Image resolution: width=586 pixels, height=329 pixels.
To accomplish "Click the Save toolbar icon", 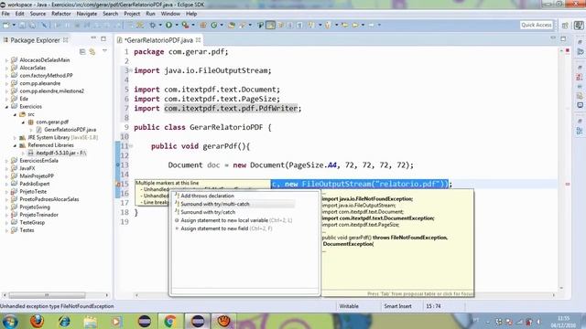I will pos(22,25).
